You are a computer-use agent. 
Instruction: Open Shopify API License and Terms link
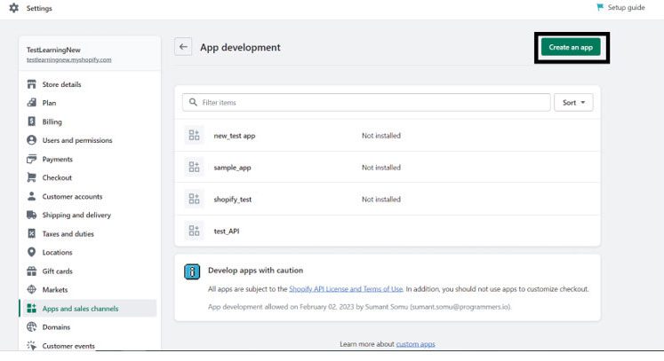point(346,289)
